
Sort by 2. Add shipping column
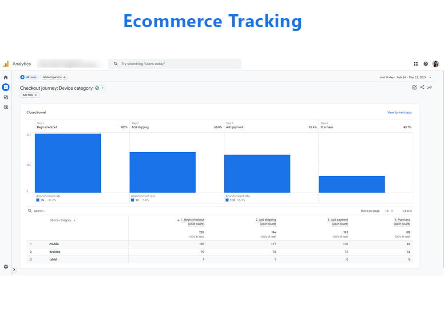pyautogui.click(x=266, y=222)
